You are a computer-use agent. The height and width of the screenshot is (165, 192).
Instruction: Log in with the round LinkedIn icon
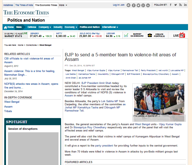(x=148, y=5)
